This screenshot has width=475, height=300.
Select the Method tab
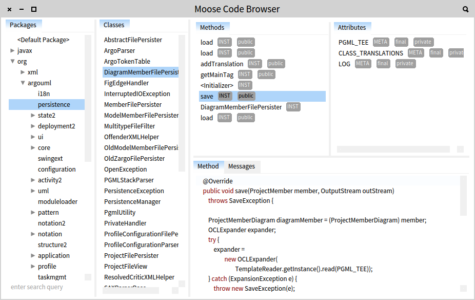pyautogui.click(x=208, y=166)
